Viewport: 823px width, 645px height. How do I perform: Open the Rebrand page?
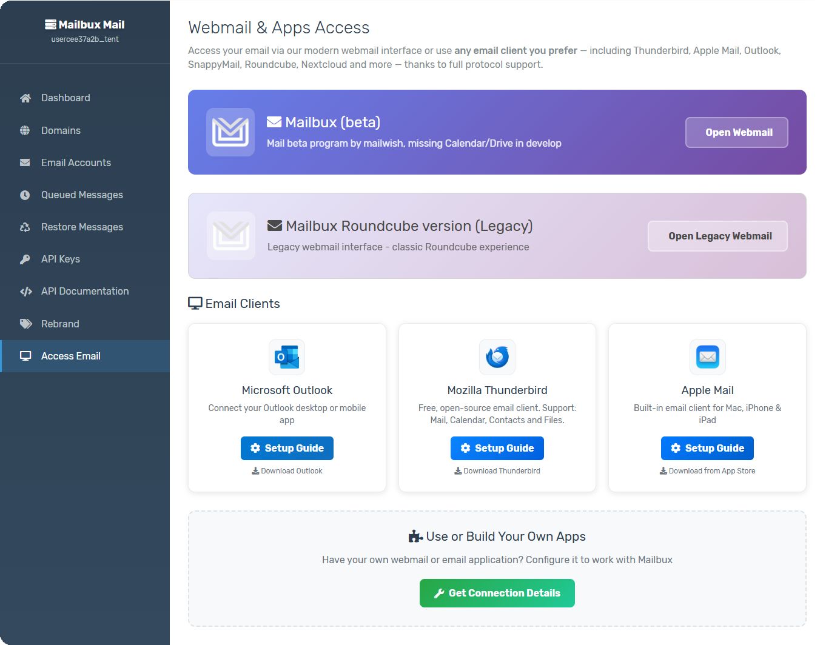click(85, 324)
